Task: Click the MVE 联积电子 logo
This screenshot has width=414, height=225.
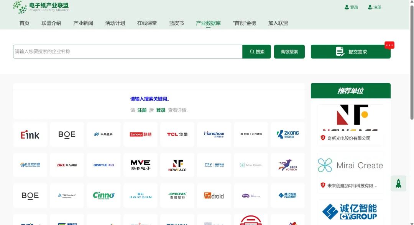Action: (x=140, y=165)
